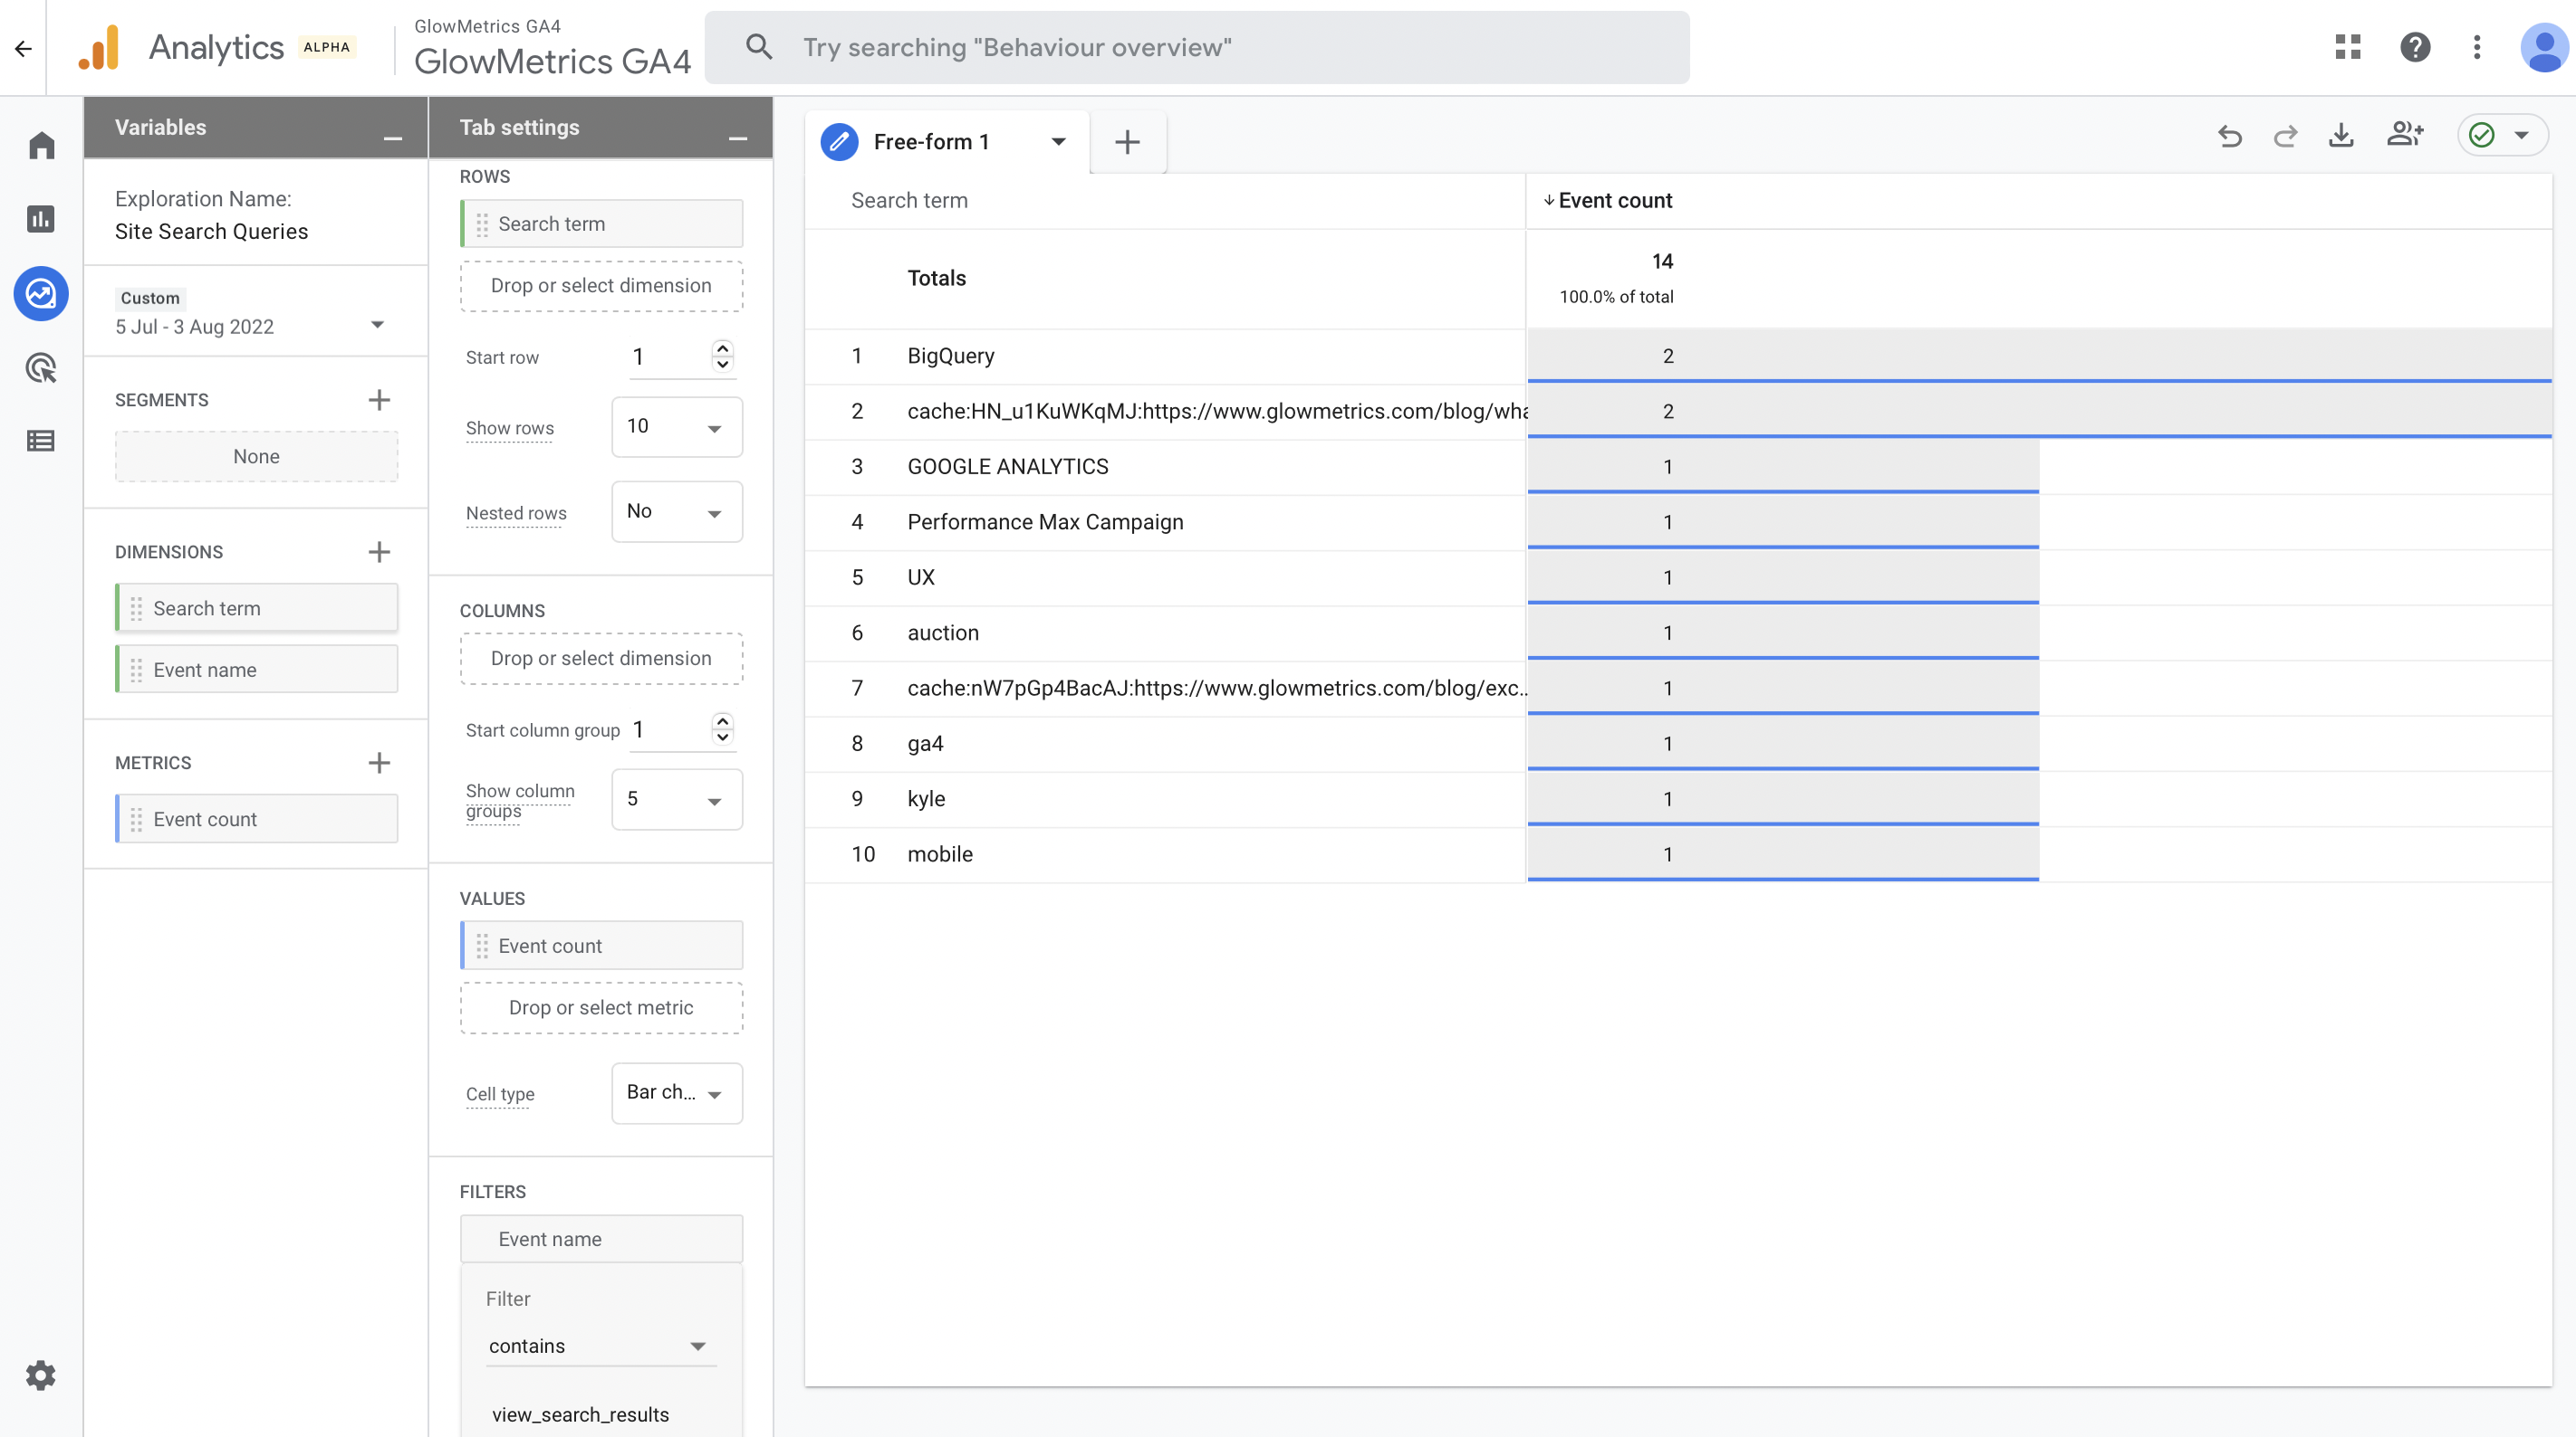Open the Google apps grid

click(2347, 47)
